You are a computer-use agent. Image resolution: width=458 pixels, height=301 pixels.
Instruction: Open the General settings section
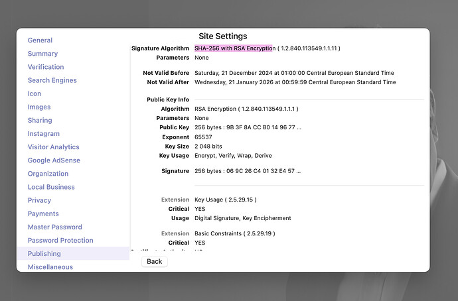[40, 40]
